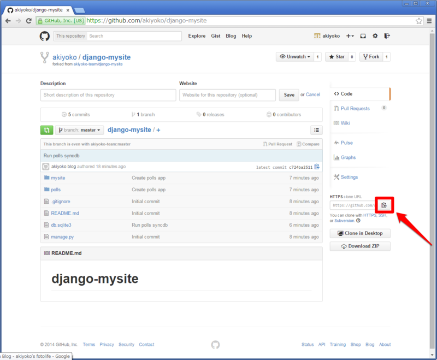Click the Website input field

point(227,95)
